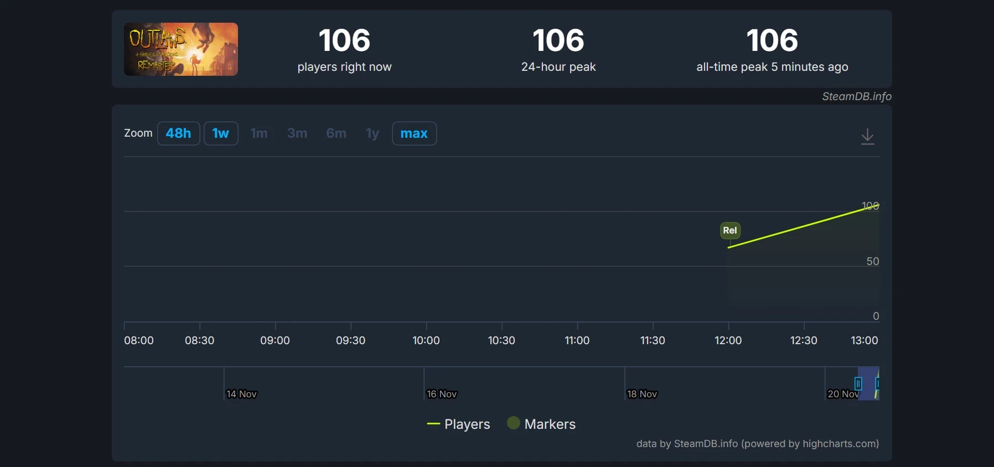This screenshot has width=994, height=467.
Task: Click the Rel release marker
Action: tap(729, 230)
